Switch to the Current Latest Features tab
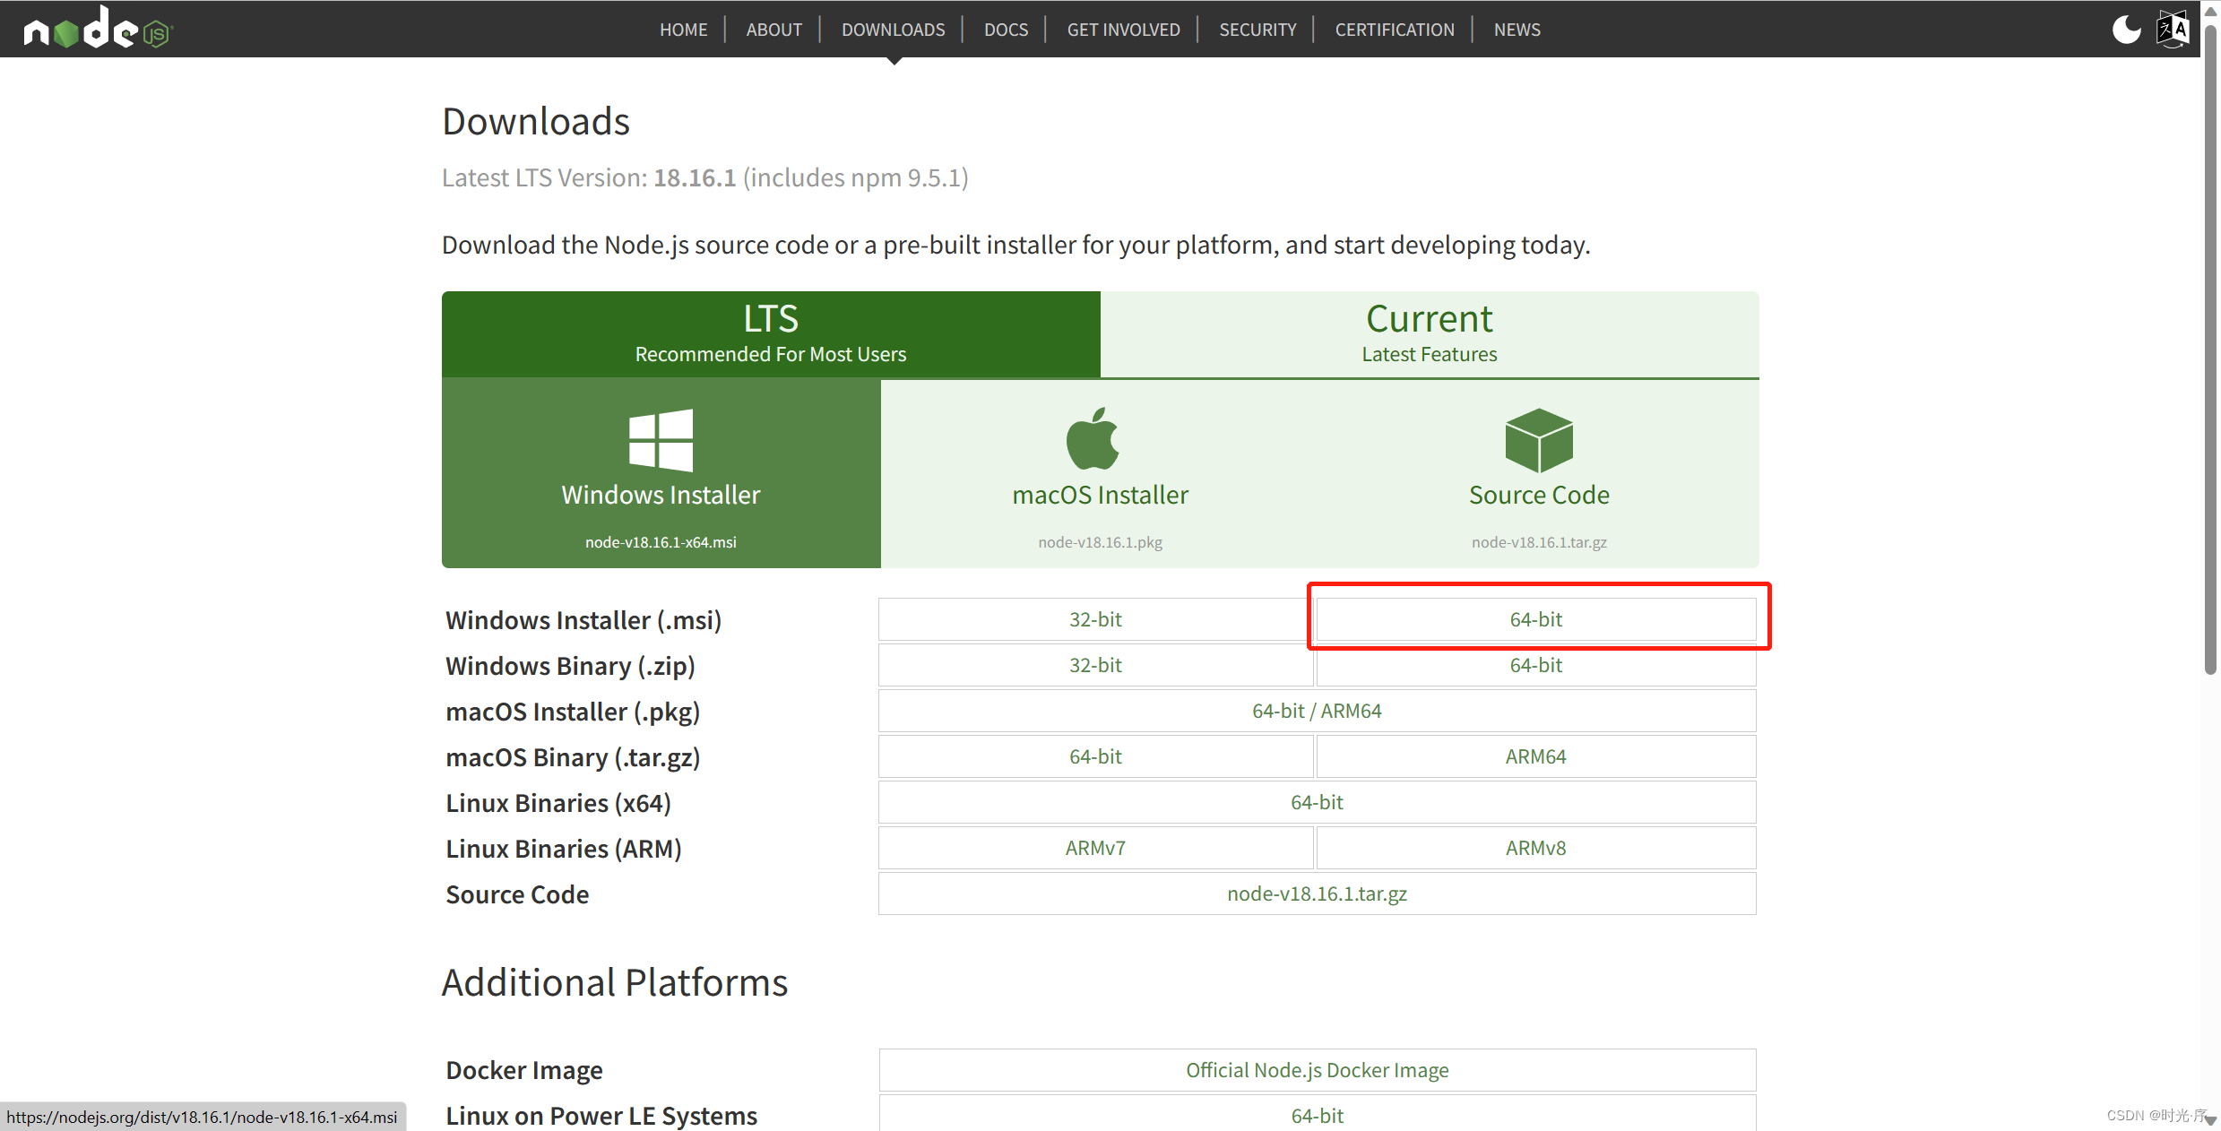The width and height of the screenshot is (2221, 1131). coord(1429,333)
